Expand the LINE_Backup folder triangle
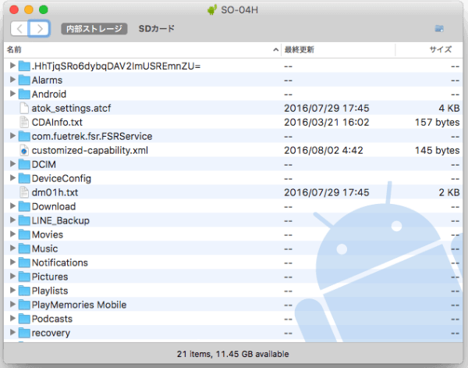The width and height of the screenshot is (468, 368). [x=12, y=220]
